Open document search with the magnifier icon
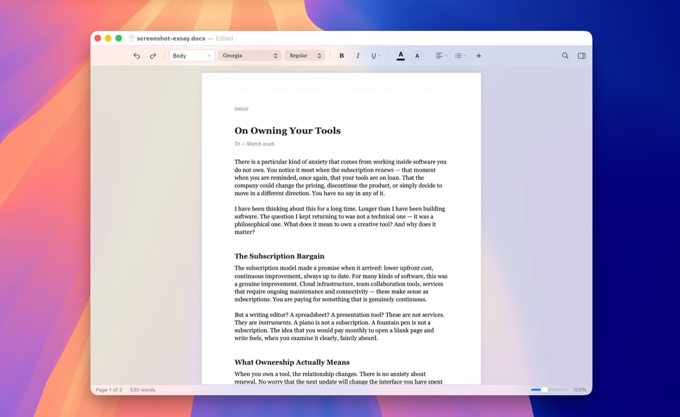This screenshot has height=417, width=680. tap(565, 55)
